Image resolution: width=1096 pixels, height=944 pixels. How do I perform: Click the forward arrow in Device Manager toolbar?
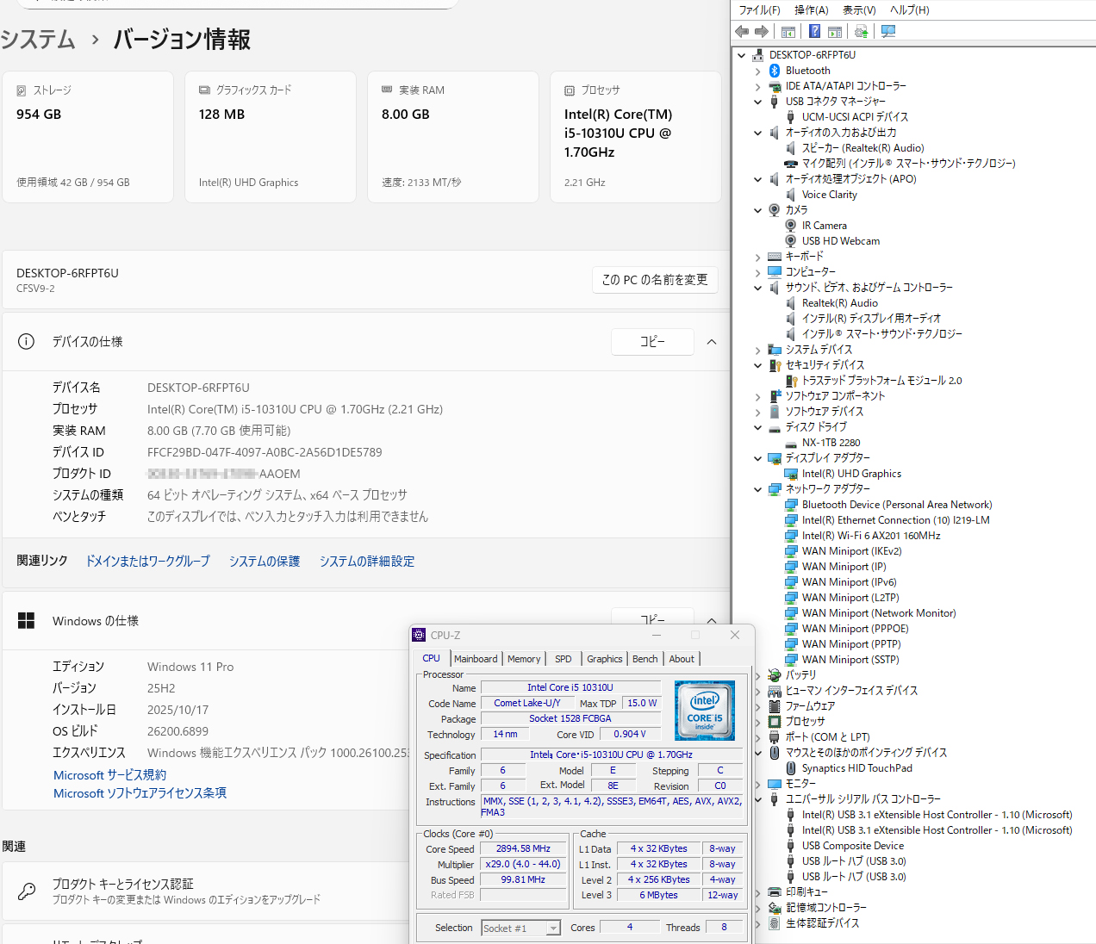762,32
